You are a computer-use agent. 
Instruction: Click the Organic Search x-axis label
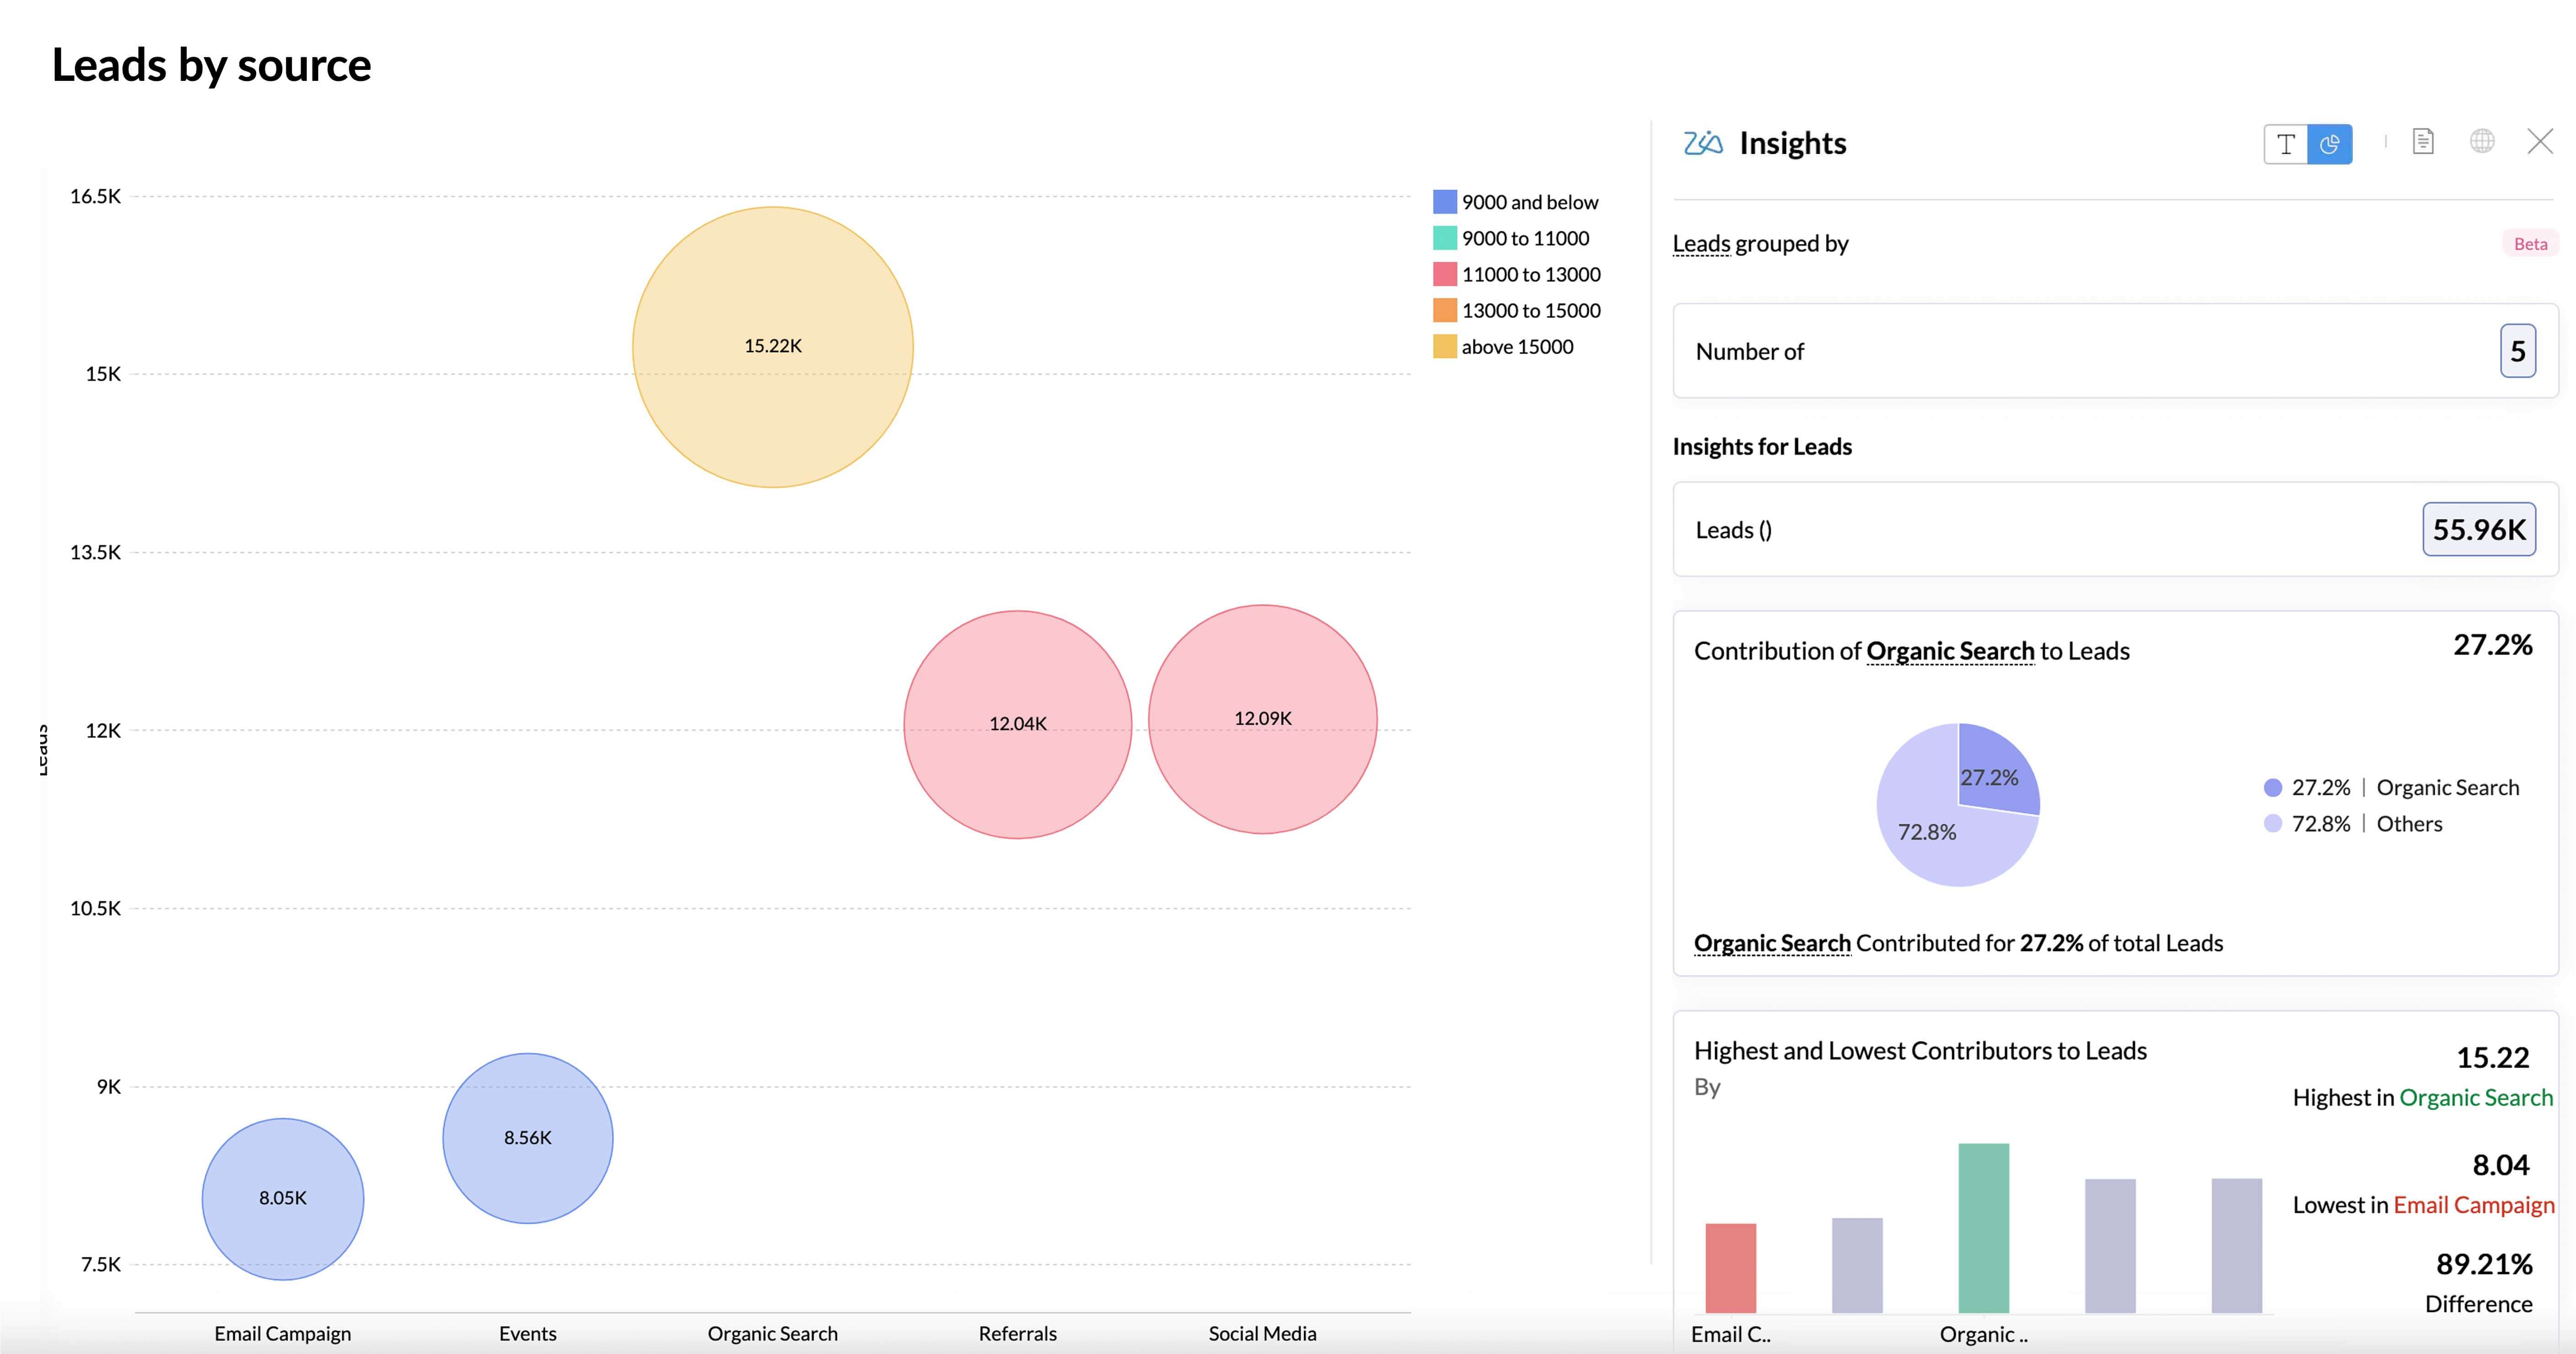[773, 1333]
